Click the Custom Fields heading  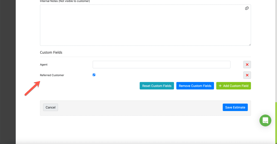pos(51,52)
